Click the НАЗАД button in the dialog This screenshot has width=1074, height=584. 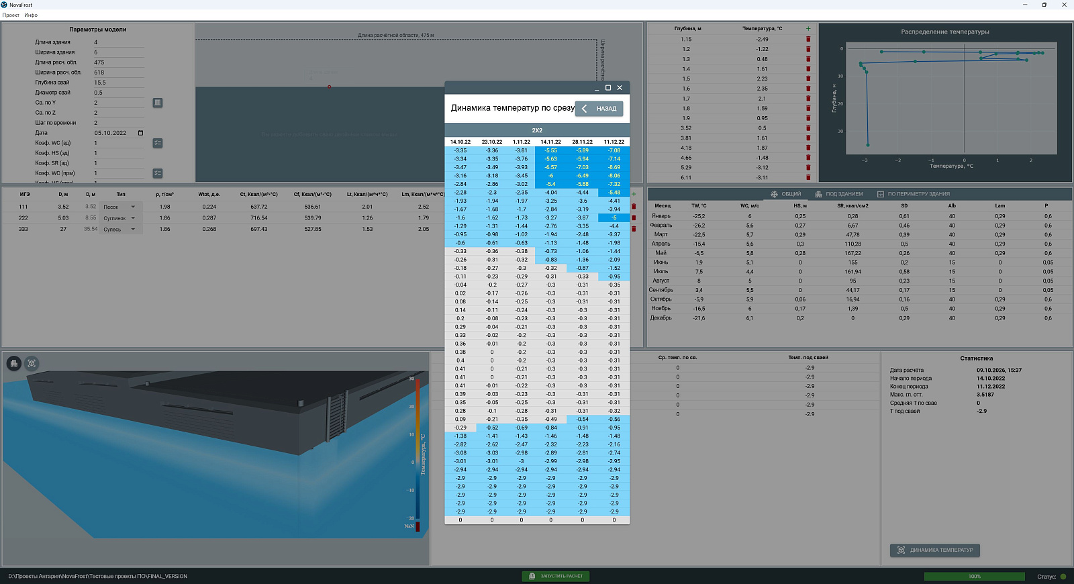599,109
